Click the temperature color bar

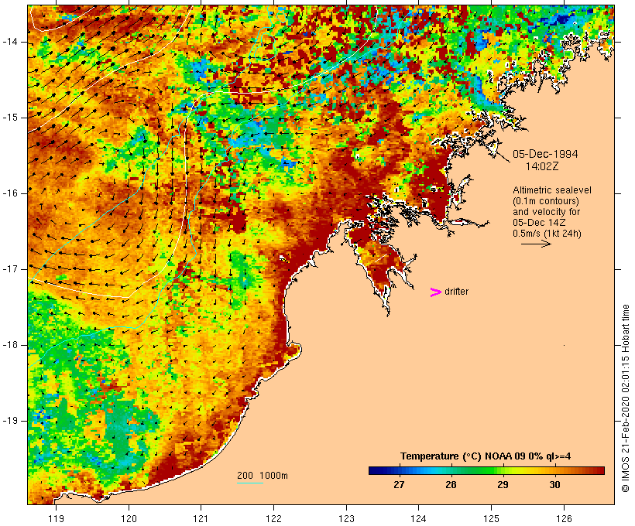click(486, 470)
